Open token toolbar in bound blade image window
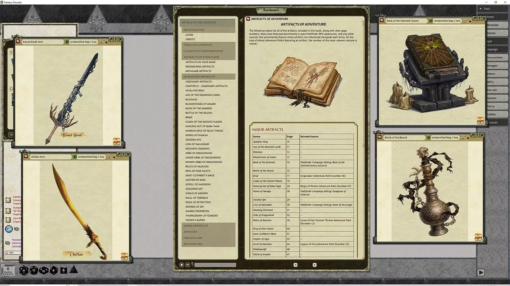Screen dimensions: 510x286 (x=116, y=141)
